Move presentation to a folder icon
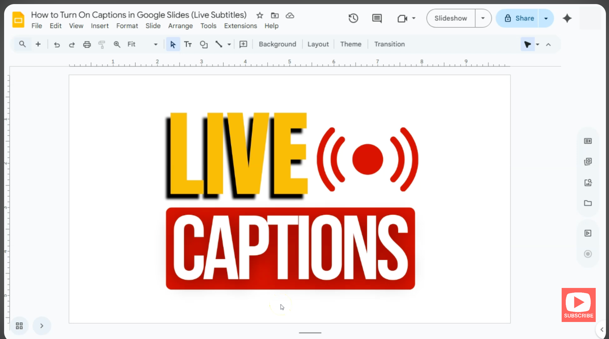The image size is (609, 339). point(275,15)
